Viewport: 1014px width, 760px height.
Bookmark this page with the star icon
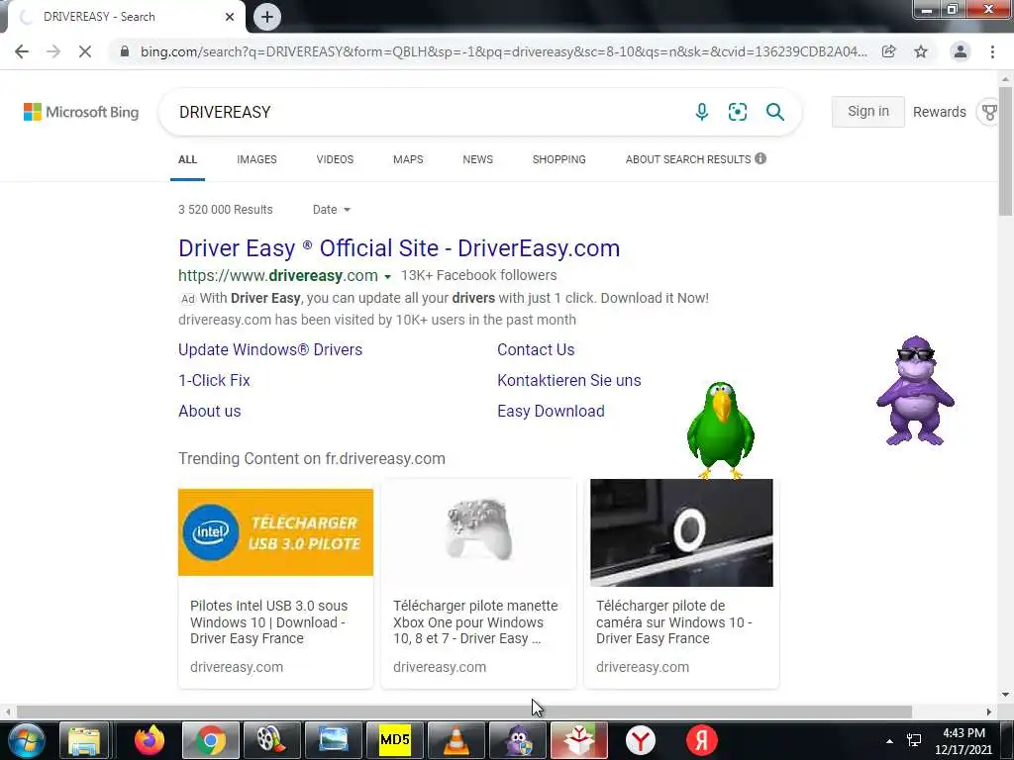tap(921, 51)
